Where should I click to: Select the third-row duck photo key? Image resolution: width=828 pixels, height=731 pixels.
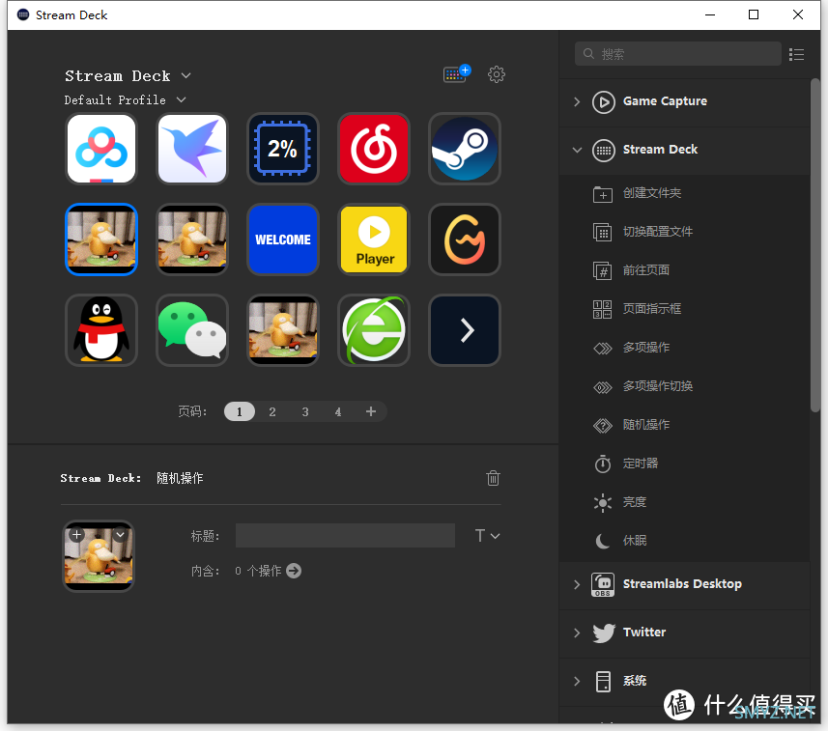[x=283, y=330]
